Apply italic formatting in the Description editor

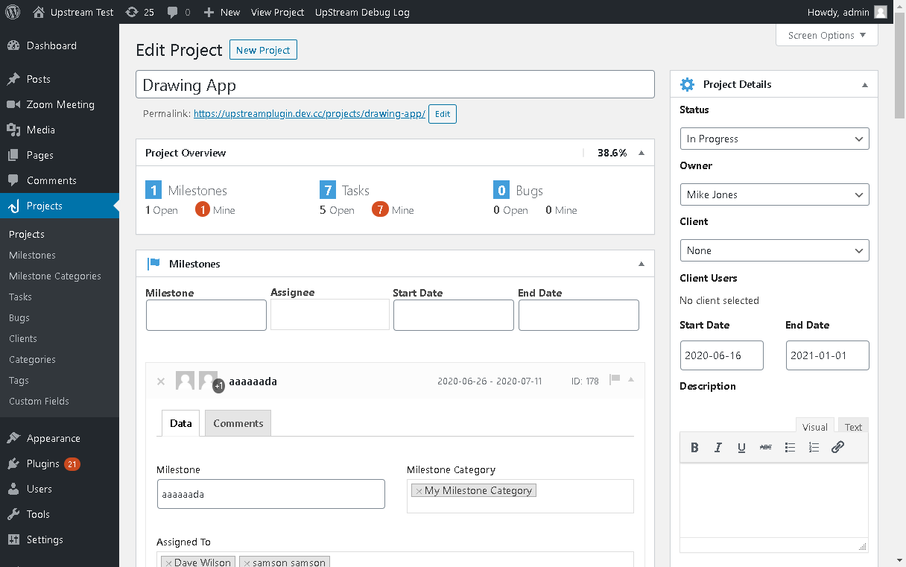[717, 447]
